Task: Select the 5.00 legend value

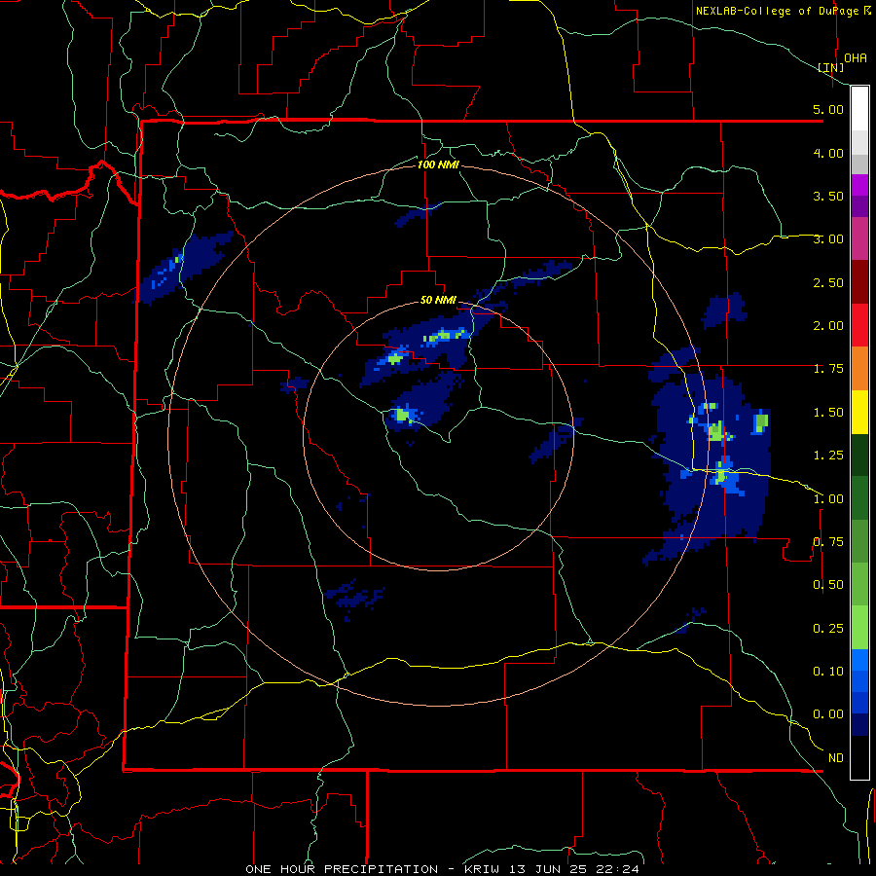Action: point(828,109)
